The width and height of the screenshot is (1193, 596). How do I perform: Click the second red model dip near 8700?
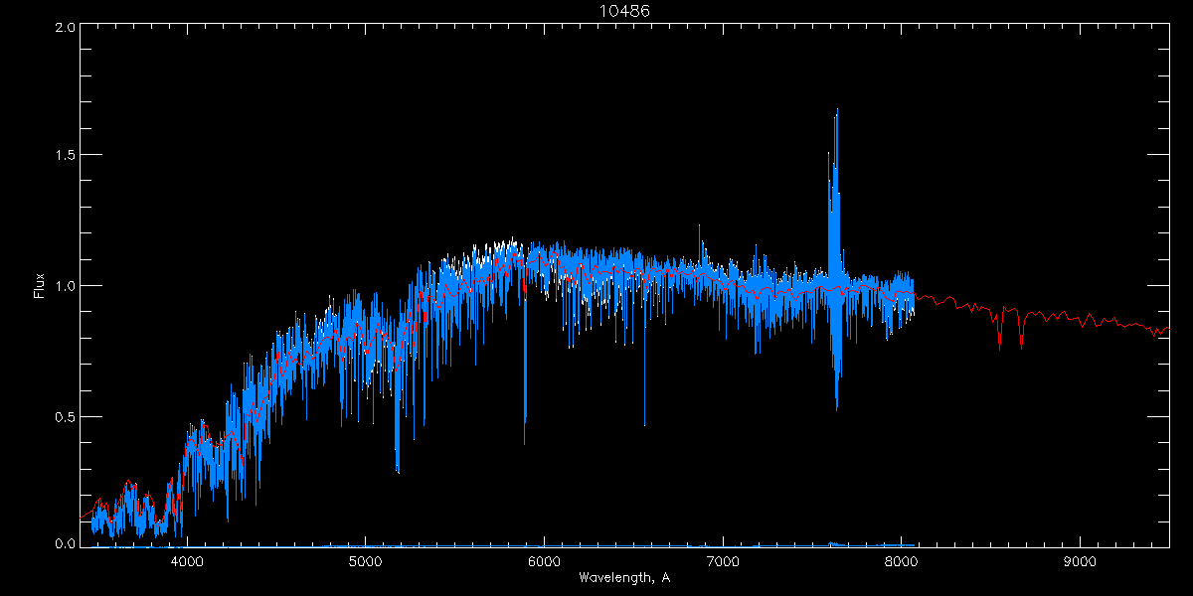coord(1021,344)
